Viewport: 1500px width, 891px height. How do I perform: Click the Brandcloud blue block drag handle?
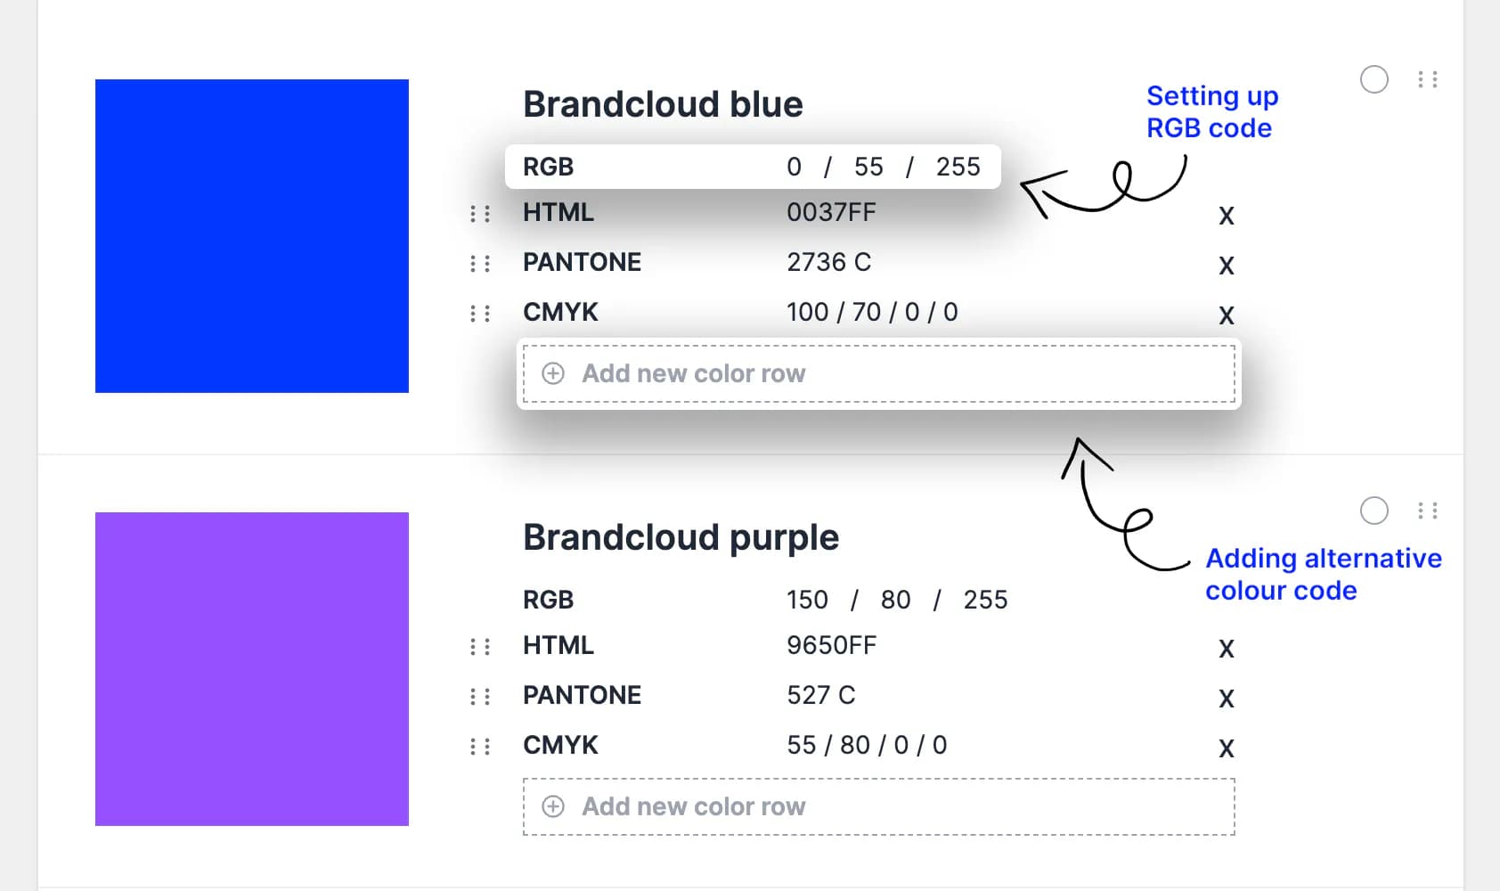(1428, 79)
